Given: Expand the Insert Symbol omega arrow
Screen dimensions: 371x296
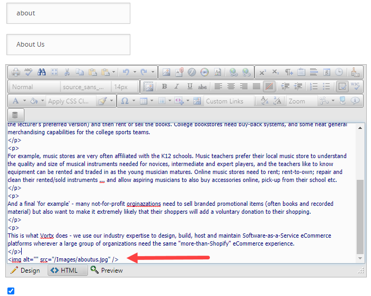Looking at the screenshot, I should click(134, 101).
